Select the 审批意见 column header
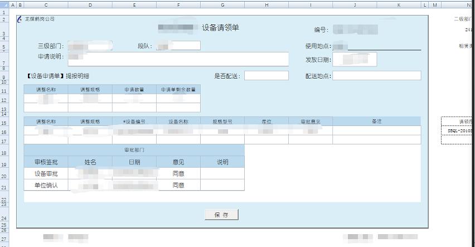Screen dimensions: 475x247 (x=311, y=121)
